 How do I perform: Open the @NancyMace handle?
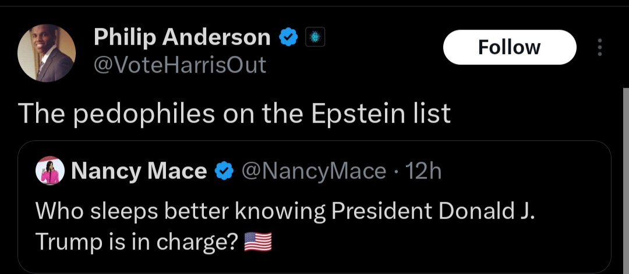(x=313, y=171)
